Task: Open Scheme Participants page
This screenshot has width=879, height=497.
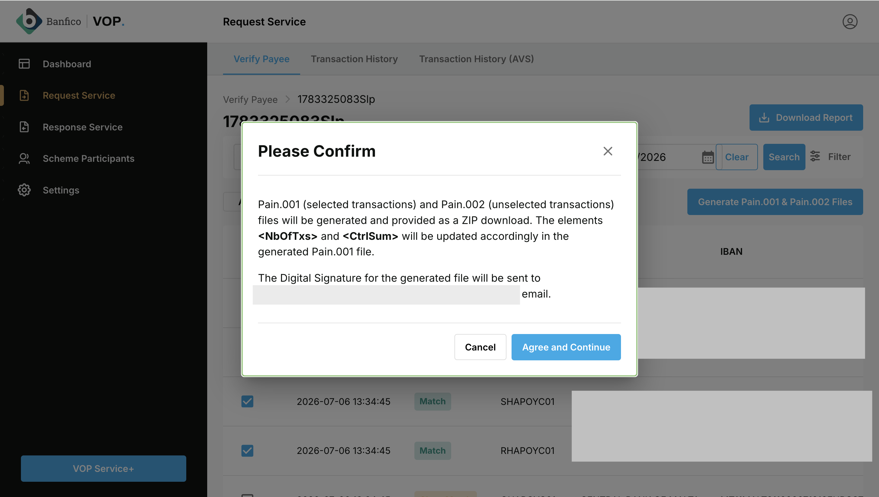Action: 88,158
